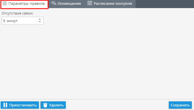The image size is (194, 110).
Task: Click the envelope warning icon beside Оповещения
Action: coord(54,3)
